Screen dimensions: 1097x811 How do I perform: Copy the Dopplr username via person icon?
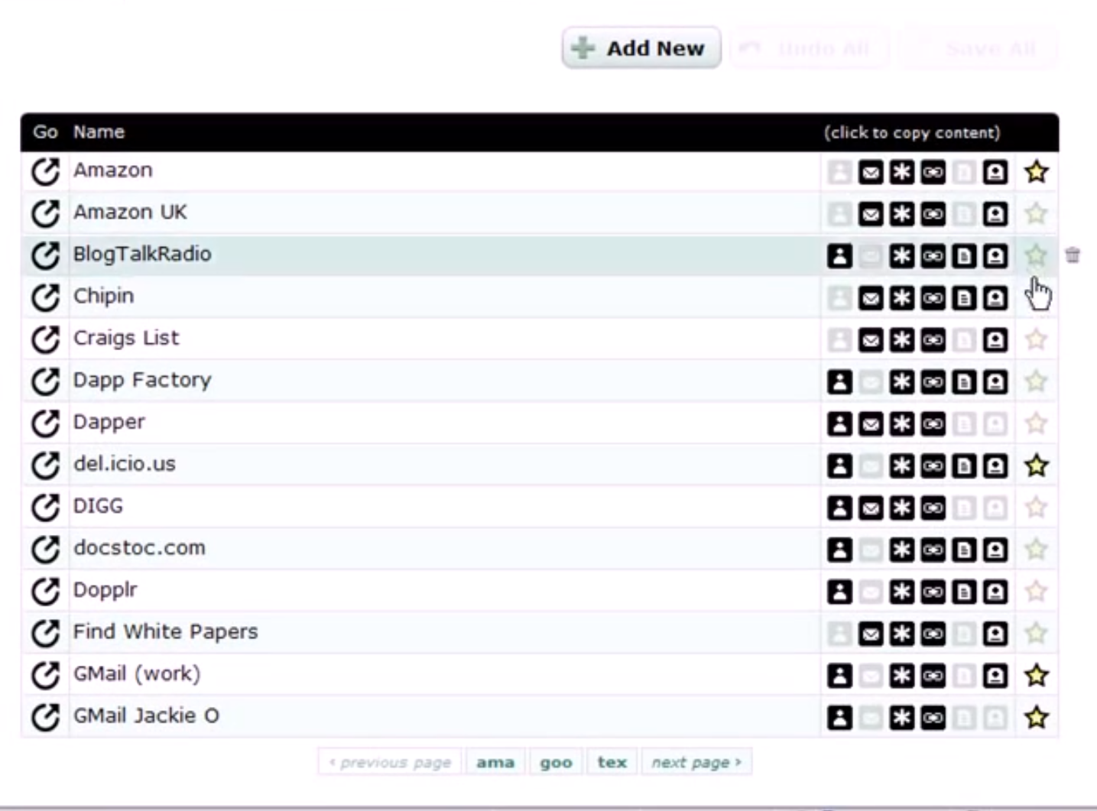(839, 592)
